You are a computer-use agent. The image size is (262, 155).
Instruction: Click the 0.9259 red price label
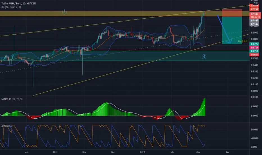pyautogui.click(x=254, y=9)
